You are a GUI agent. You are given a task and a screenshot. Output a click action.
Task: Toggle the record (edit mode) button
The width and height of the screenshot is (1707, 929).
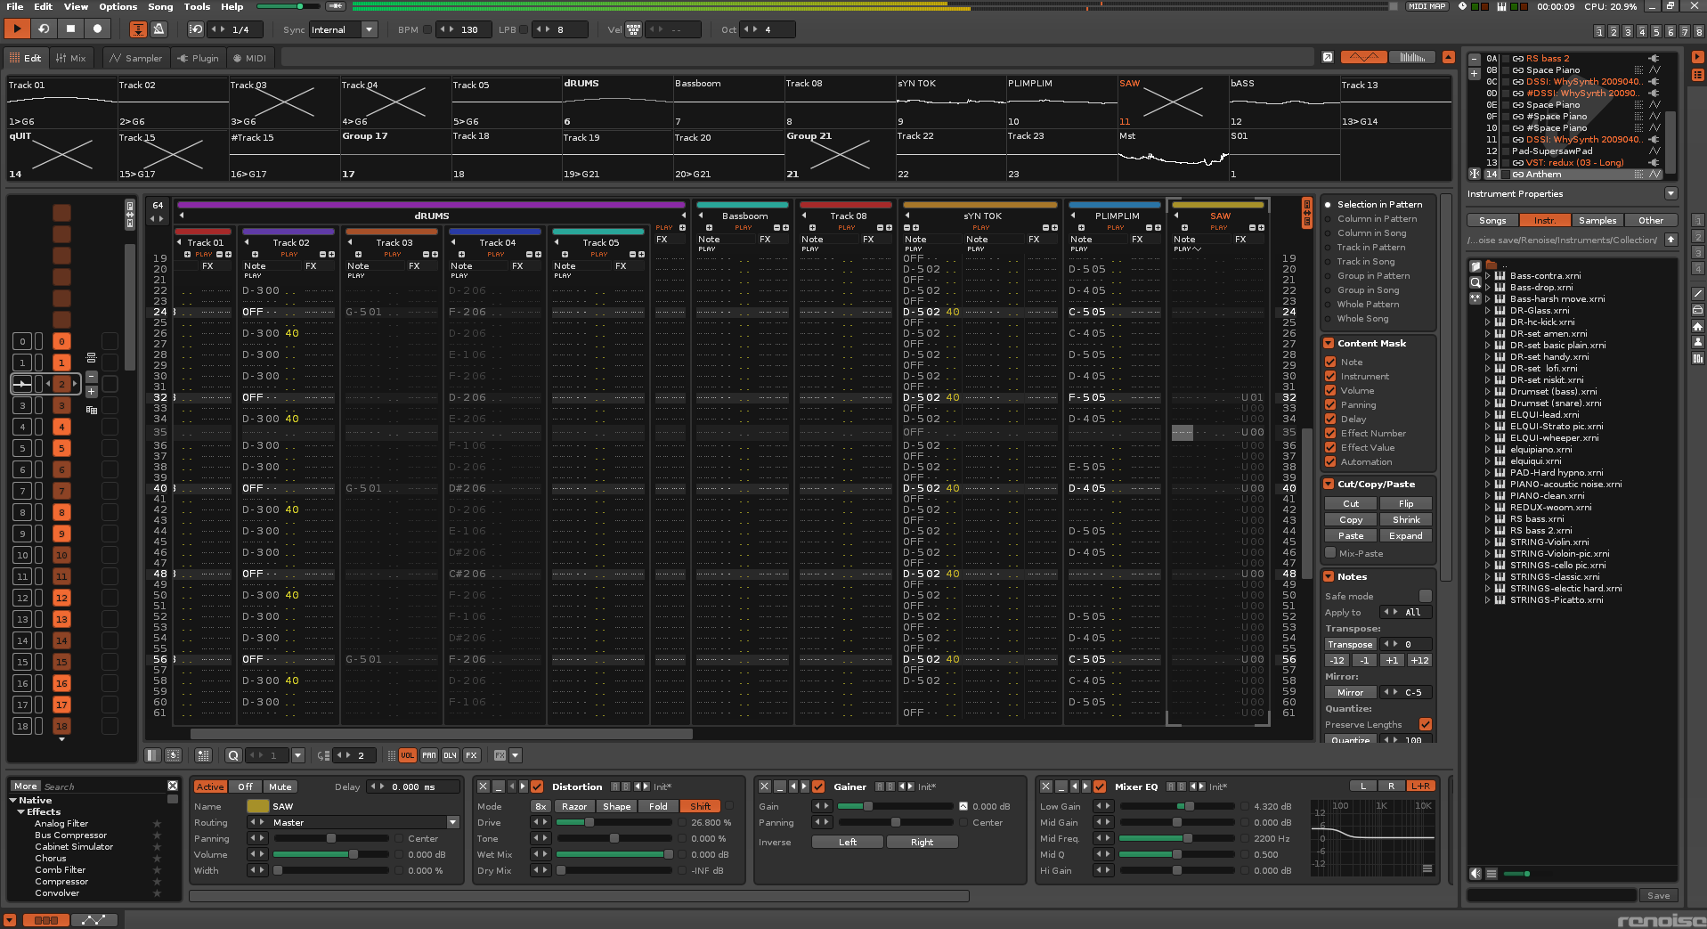pyautogui.click(x=97, y=29)
